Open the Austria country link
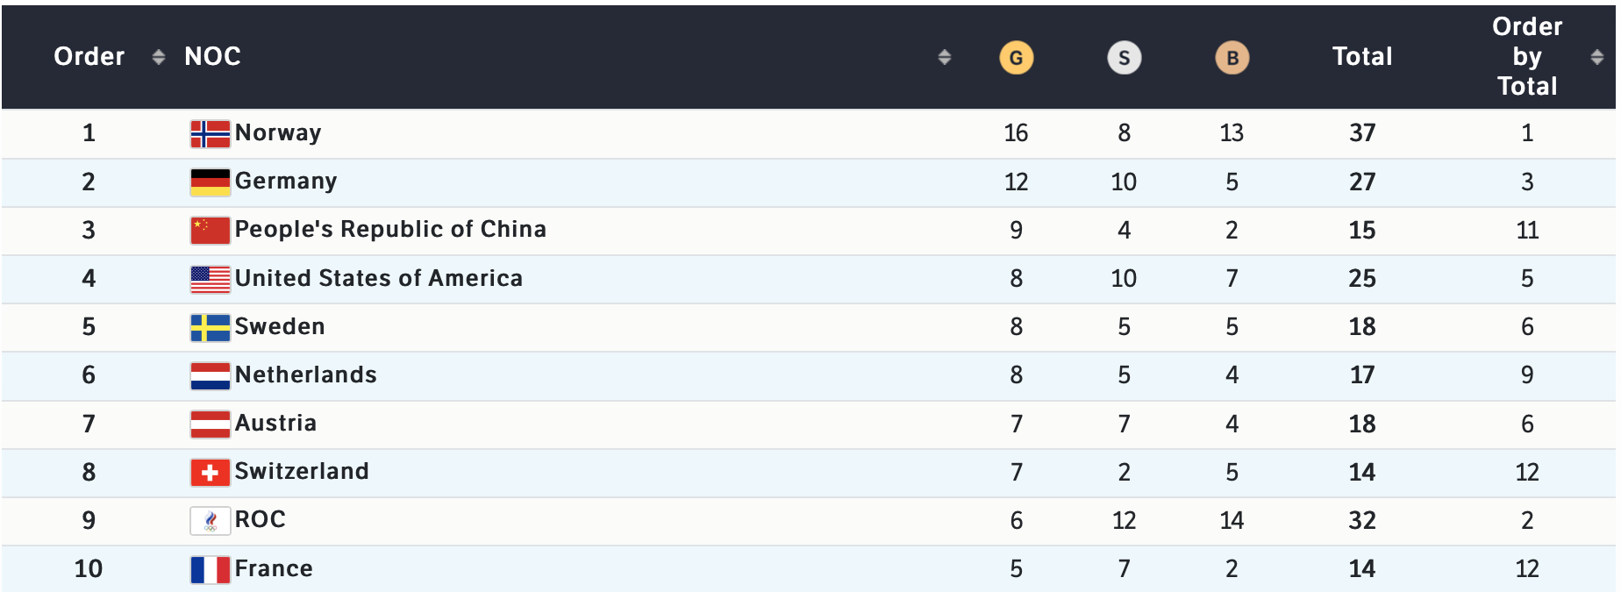The height and width of the screenshot is (592, 1621). click(x=275, y=423)
